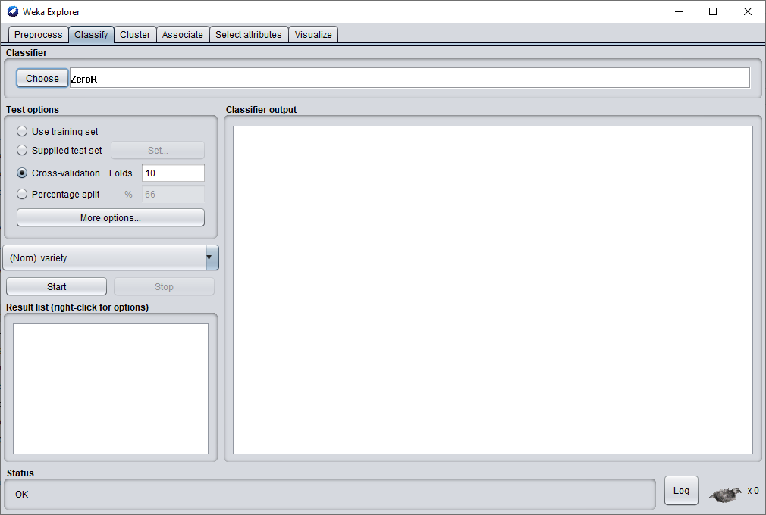Go to the Associate tab
This screenshot has height=515, width=766.
click(183, 34)
